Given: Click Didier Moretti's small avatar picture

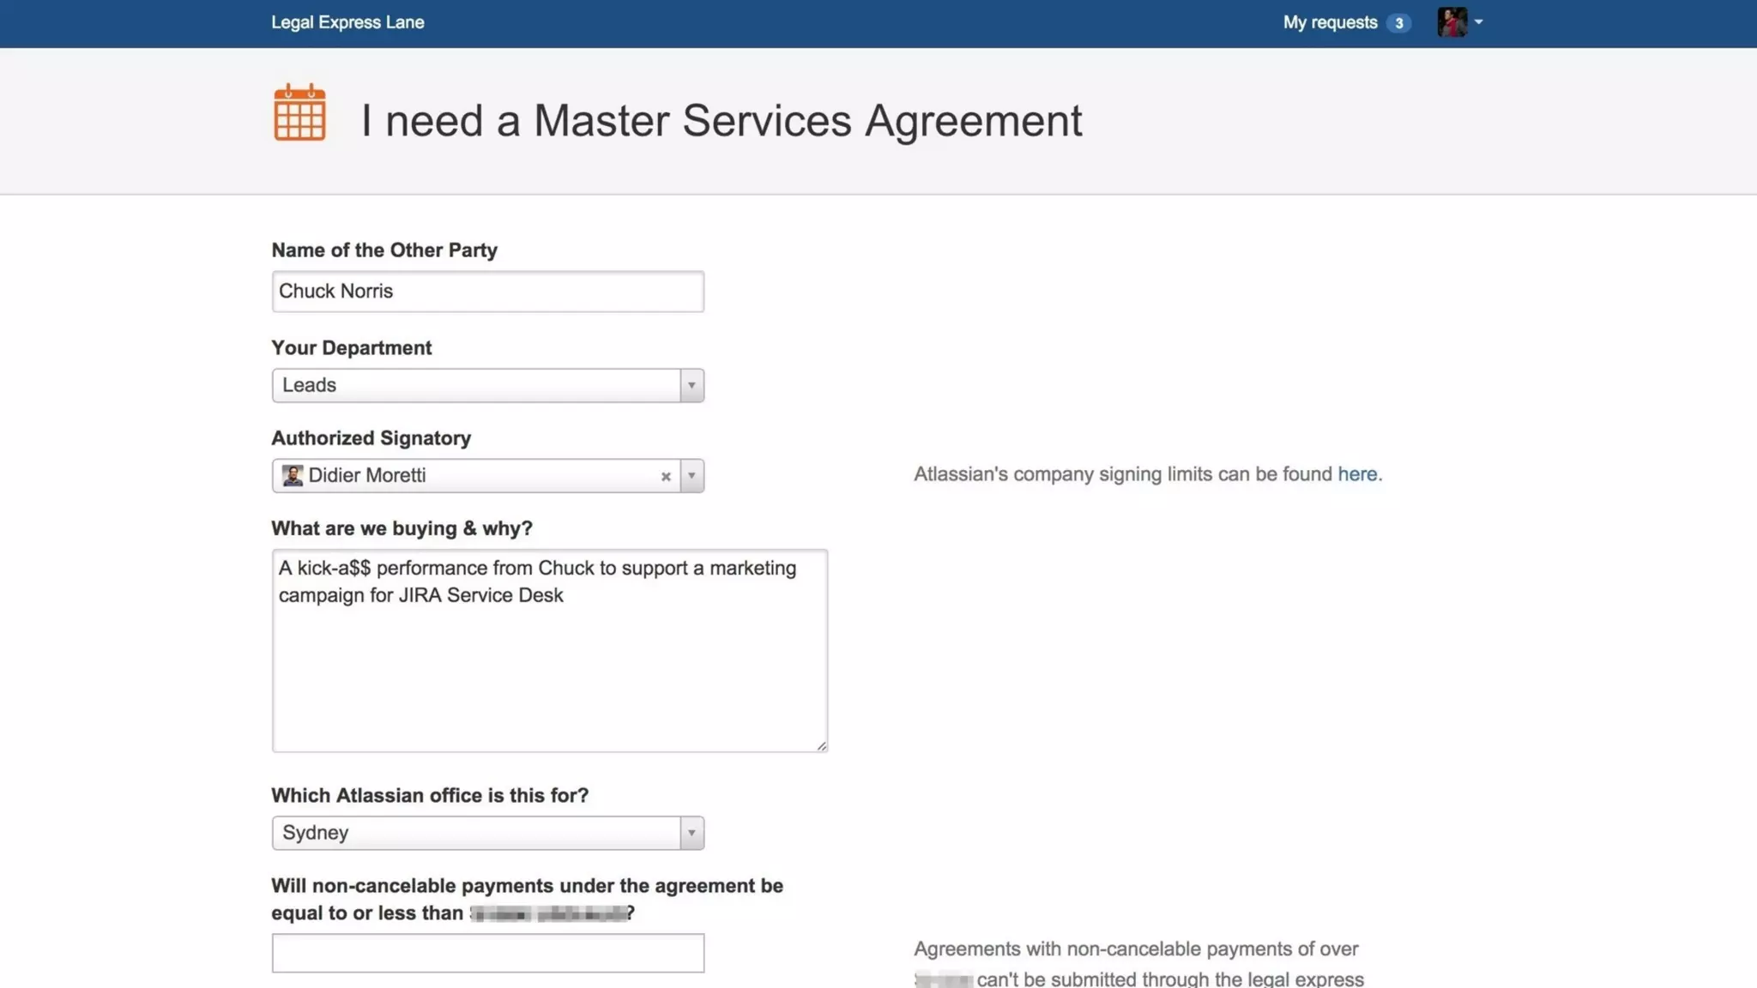Looking at the screenshot, I should pos(293,476).
